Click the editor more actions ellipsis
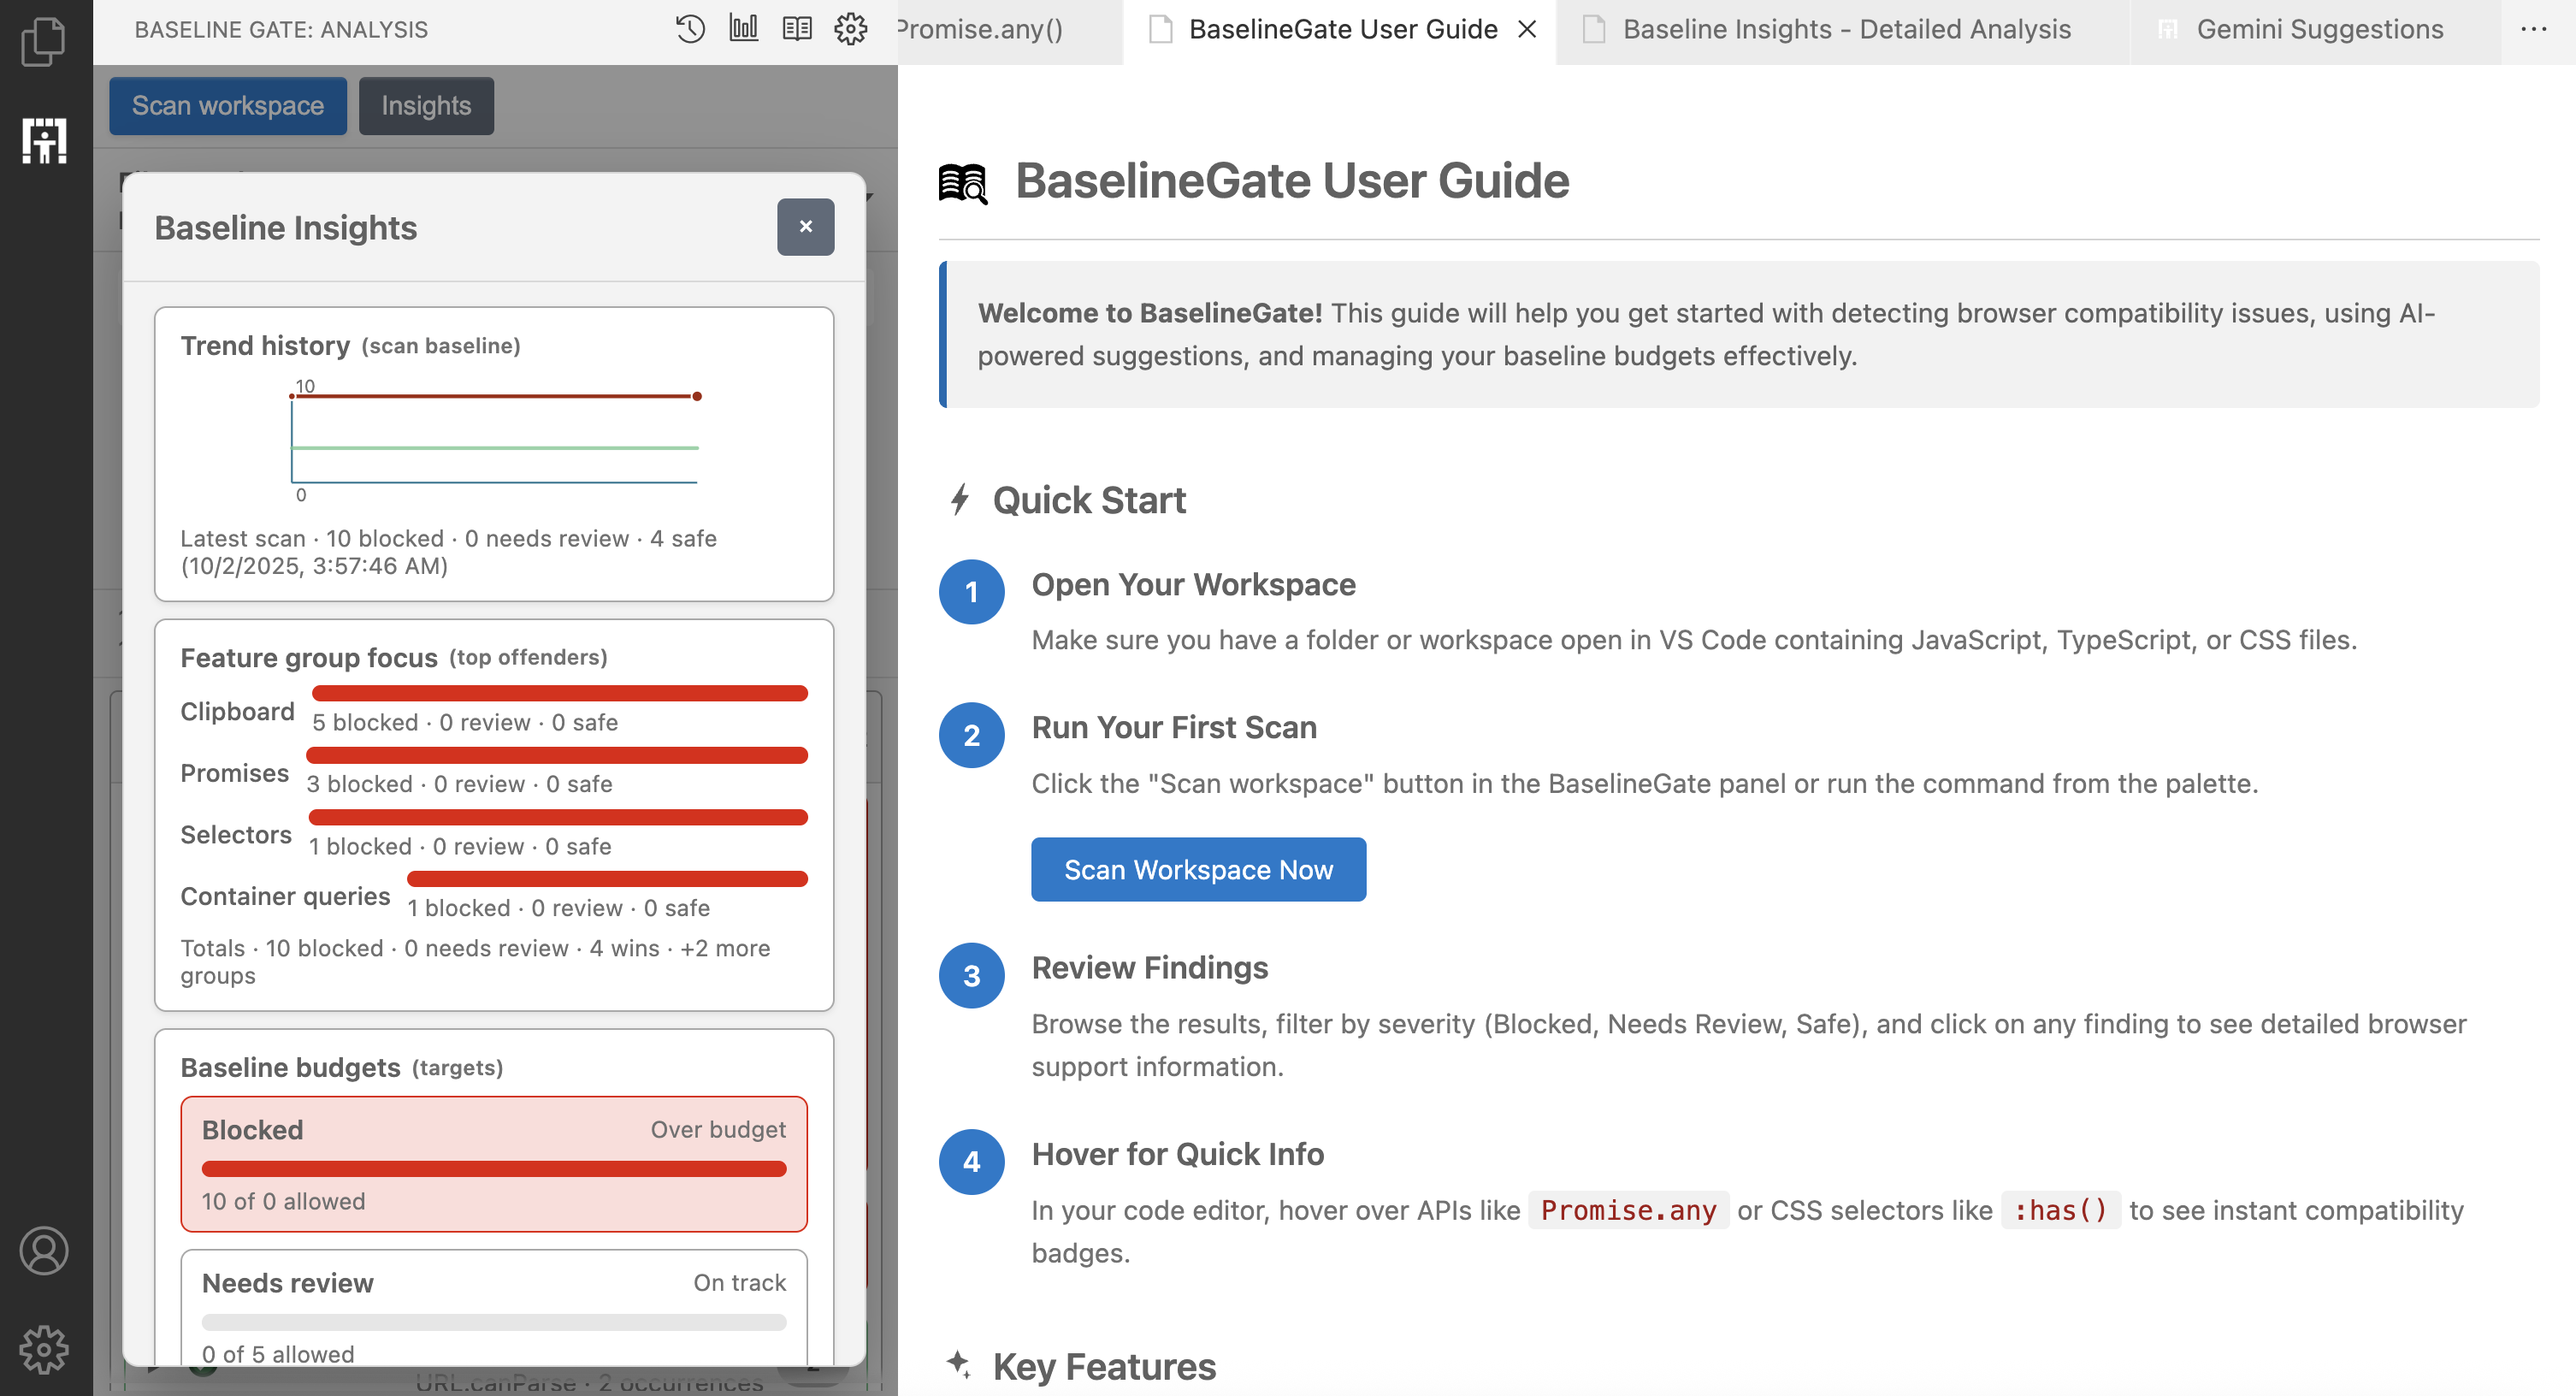The width and height of the screenshot is (2576, 1396). point(2533,29)
